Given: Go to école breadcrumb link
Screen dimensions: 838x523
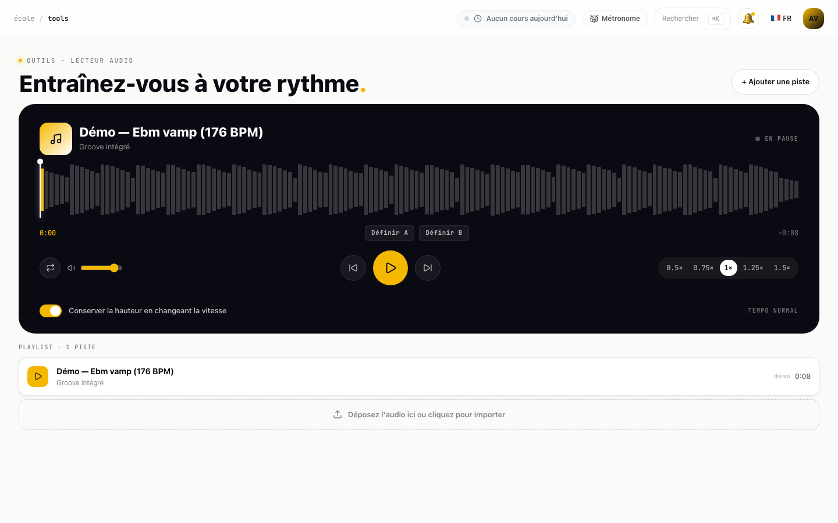Looking at the screenshot, I should point(24,19).
